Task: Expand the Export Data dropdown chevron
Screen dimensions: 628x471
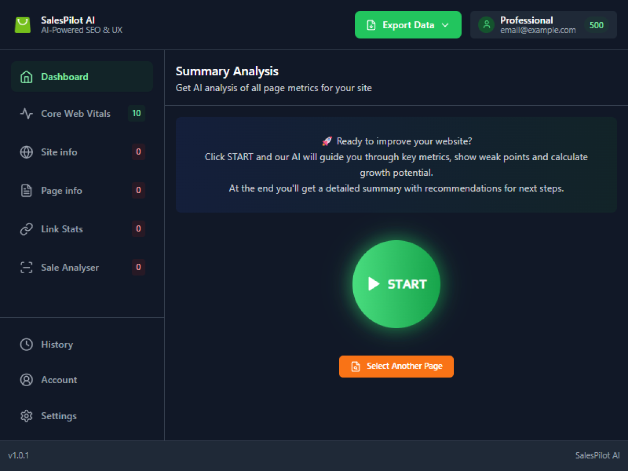Action: (x=445, y=25)
